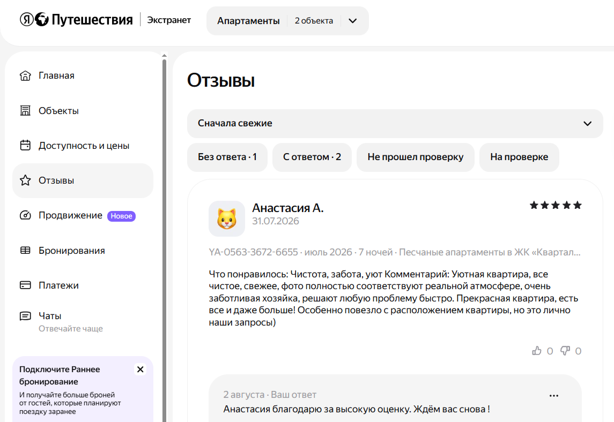Image resolution: width=614 pixels, height=422 pixels.
Task: Click the thumbs-down dislike icon
Action: [x=565, y=351]
